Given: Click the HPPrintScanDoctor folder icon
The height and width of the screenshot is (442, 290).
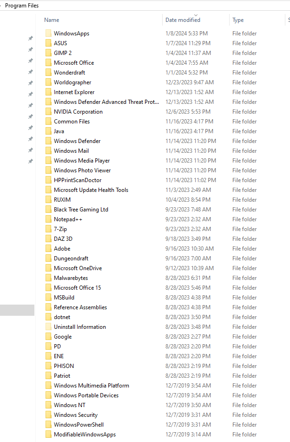Looking at the screenshot, I should (48, 180).
